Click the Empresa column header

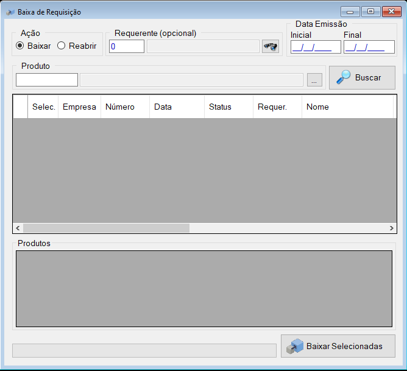[x=79, y=107]
